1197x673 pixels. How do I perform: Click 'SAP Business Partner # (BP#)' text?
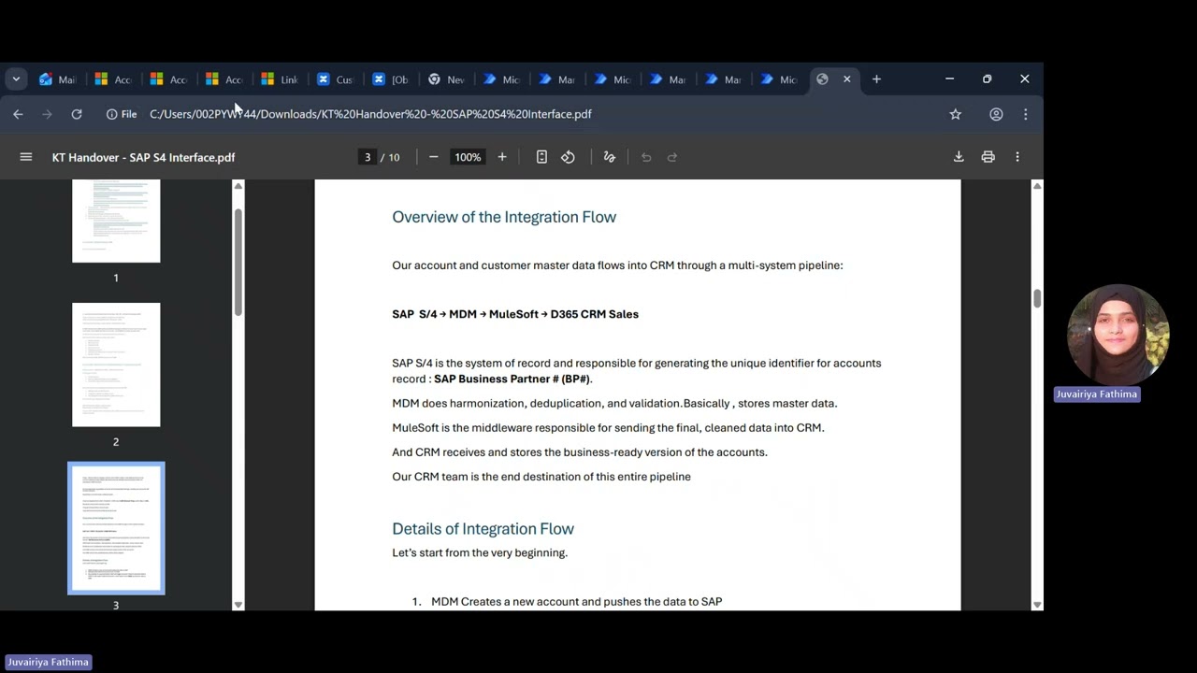512,379
